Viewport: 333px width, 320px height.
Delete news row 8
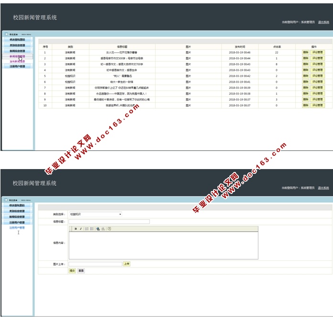[306, 94]
